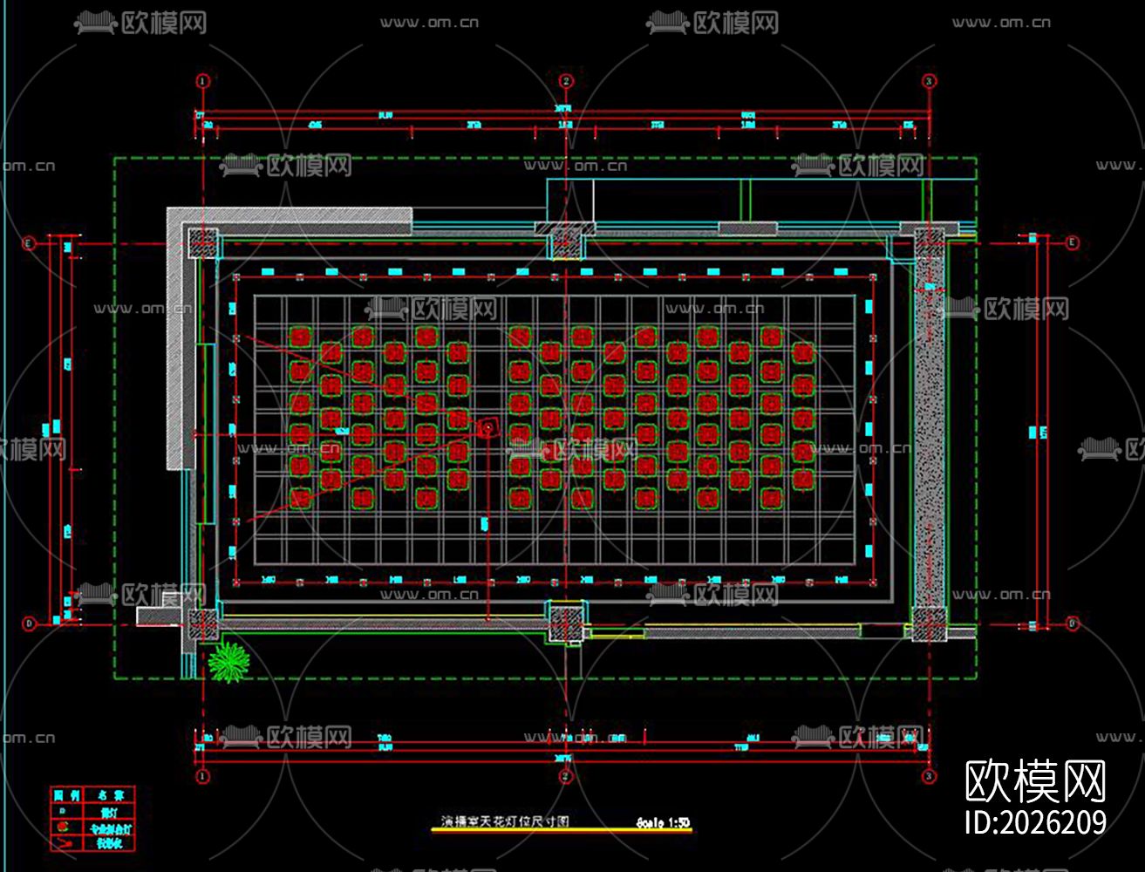Select grid axis bubble 1 above the plan

click(203, 81)
